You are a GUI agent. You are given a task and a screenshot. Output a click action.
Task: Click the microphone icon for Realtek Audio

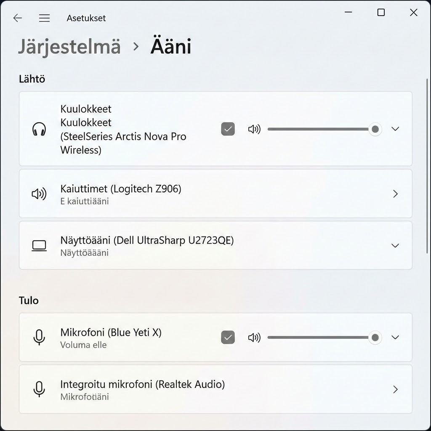39,389
